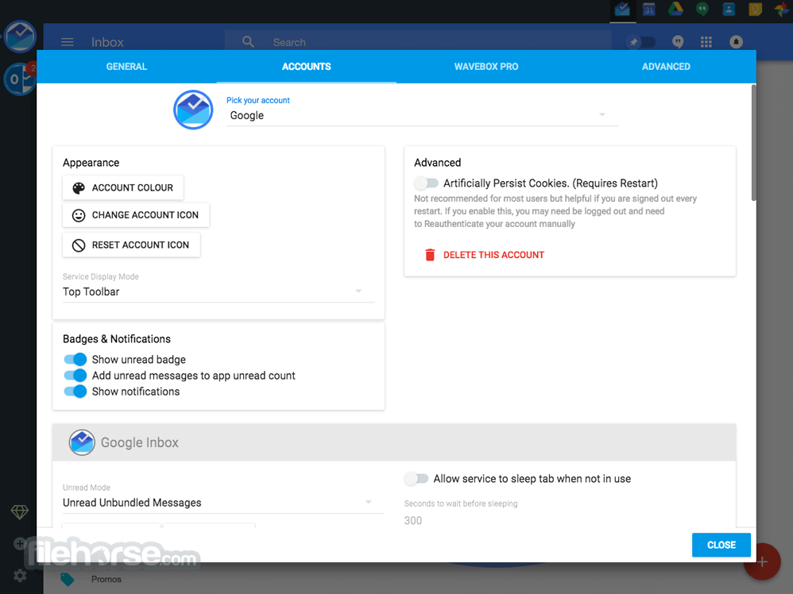Viewport: 793px width, 594px height.
Task: Open the Pick your account dropdown
Action: point(422,115)
